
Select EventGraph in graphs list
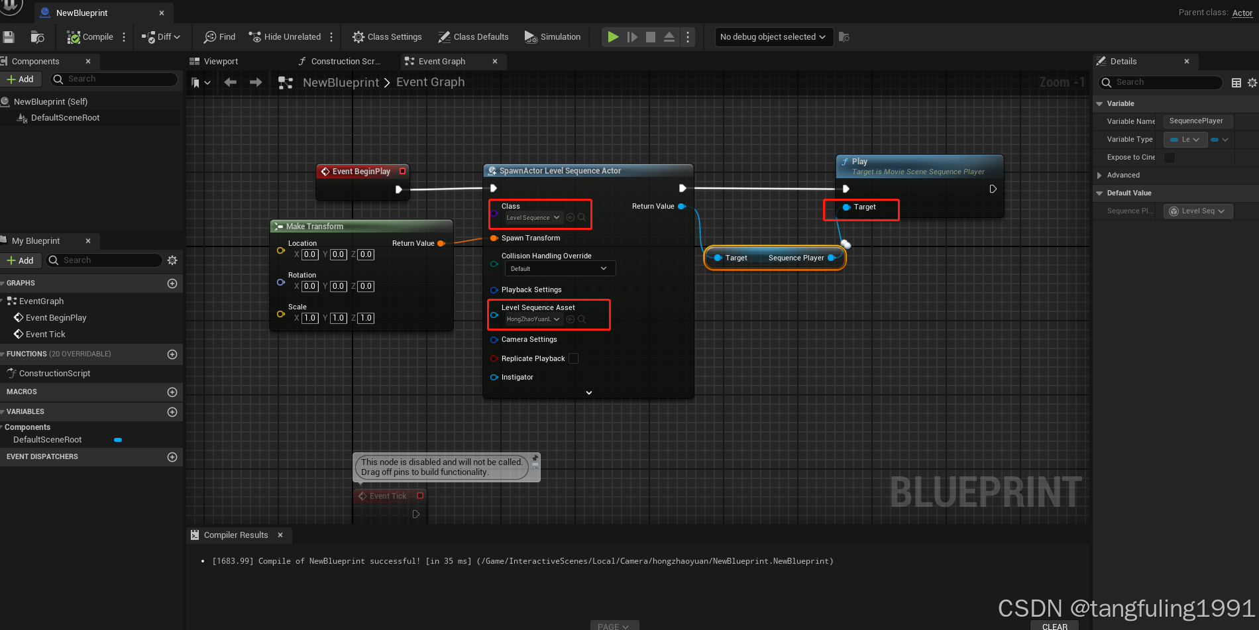click(x=41, y=301)
